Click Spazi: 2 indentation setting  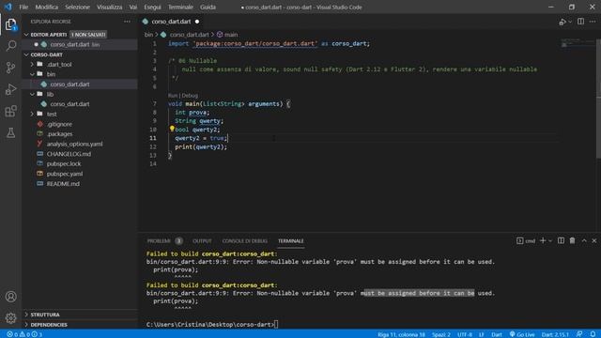pyautogui.click(x=441, y=334)
